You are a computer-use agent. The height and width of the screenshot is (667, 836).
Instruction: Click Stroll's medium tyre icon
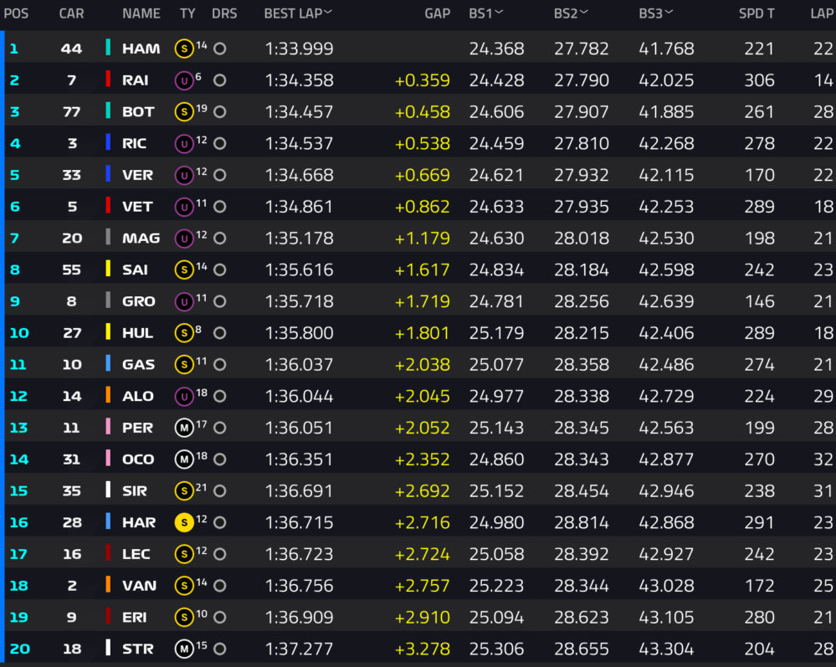click(184, 649)
